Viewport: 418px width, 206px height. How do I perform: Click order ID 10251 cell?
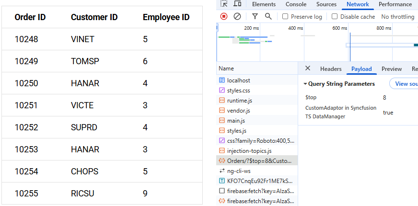26,105
